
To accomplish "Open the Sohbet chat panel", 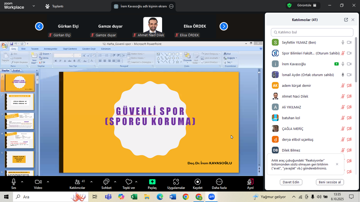I will click(106, 182).
